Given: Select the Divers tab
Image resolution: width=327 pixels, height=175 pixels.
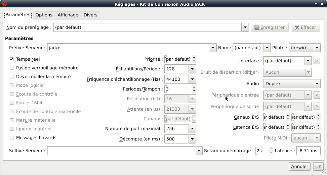Looking at the screenshot, I should [x=90, y=15].
